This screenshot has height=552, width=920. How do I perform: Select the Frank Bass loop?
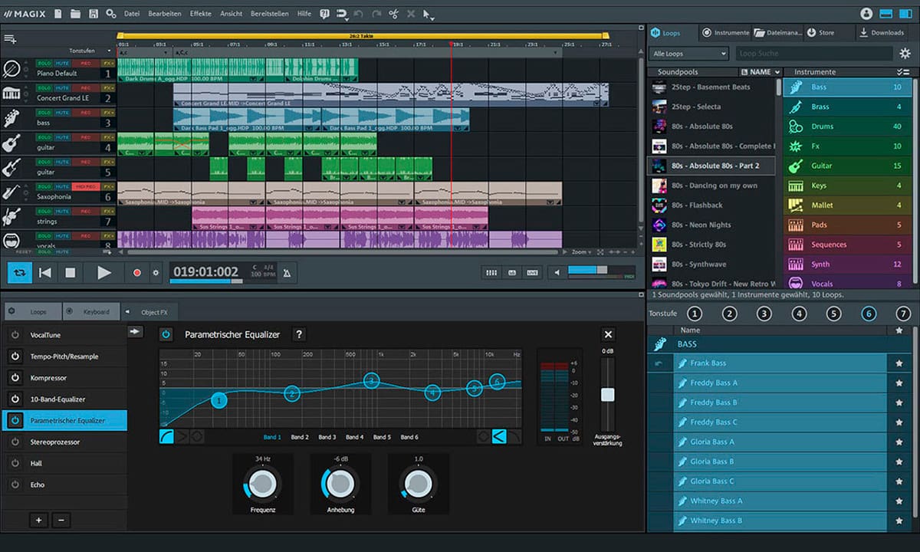click(x=780, y=363)
